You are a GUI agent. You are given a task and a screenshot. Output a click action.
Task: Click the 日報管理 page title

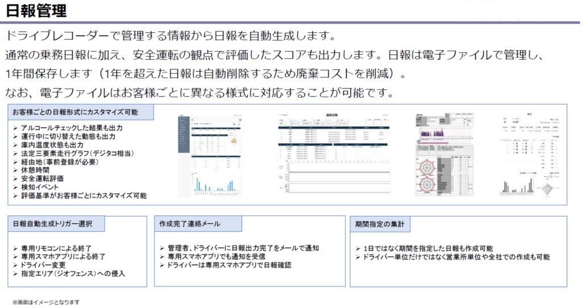click(x=36, y=10)
